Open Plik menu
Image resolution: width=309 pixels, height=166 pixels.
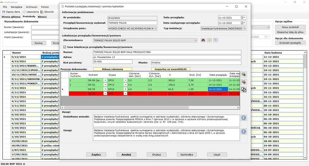[5, 7]
